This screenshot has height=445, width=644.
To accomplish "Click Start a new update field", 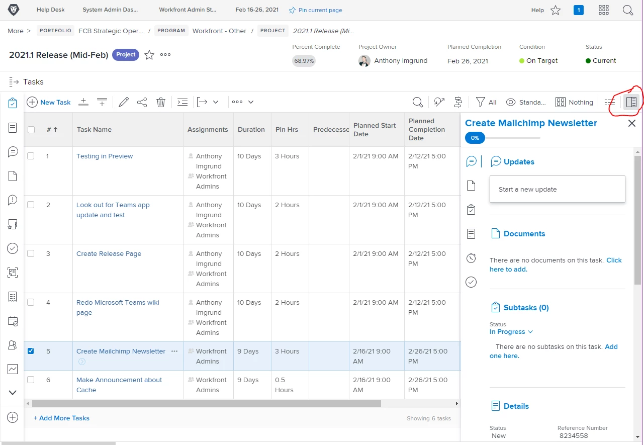I will [x=557, y=190].
